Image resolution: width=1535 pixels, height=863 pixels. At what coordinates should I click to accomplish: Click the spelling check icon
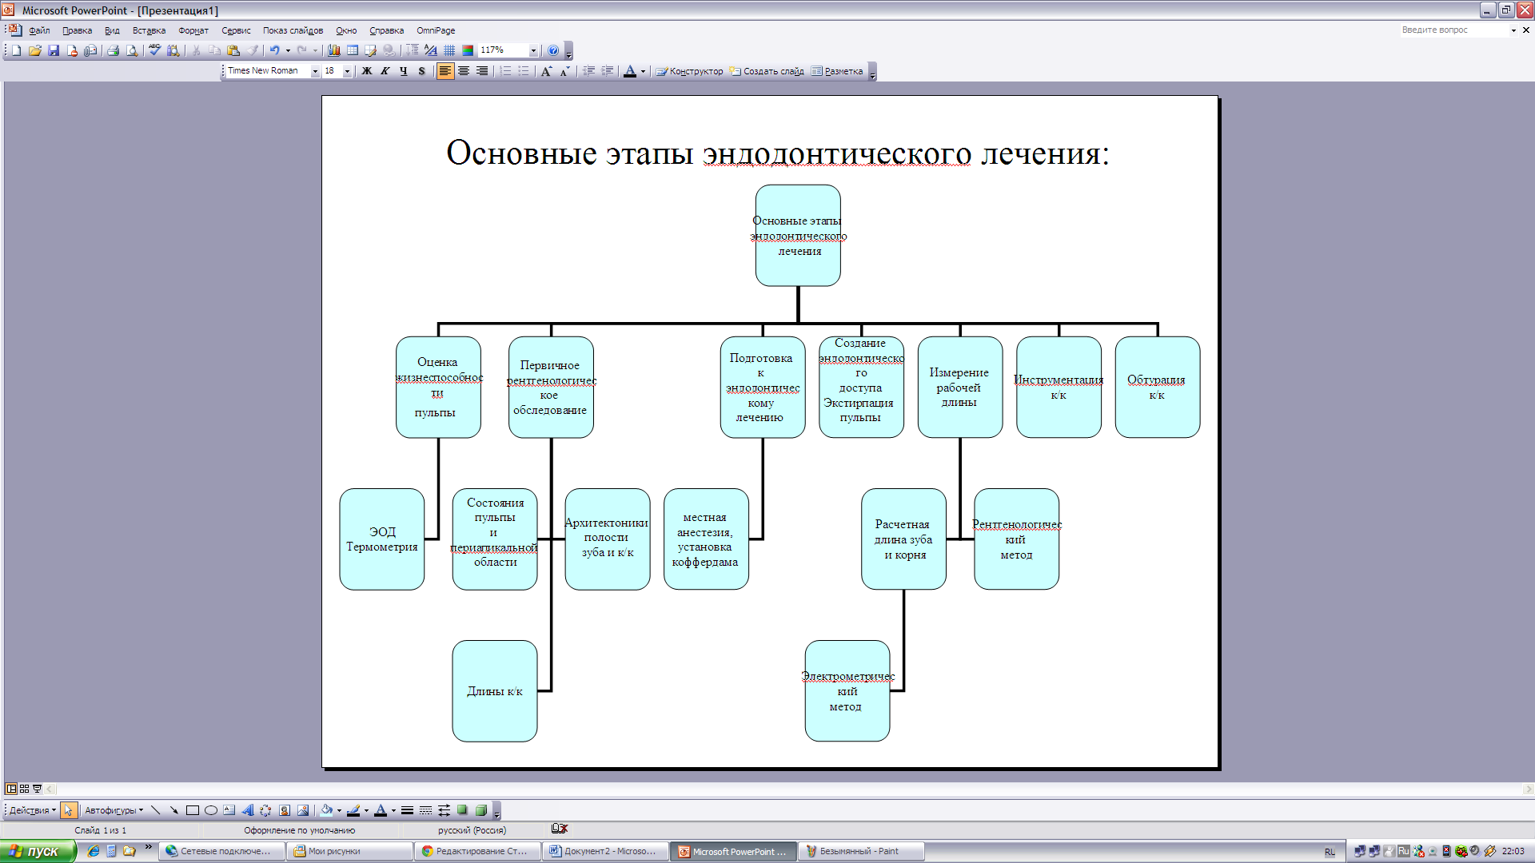point(154,50)
